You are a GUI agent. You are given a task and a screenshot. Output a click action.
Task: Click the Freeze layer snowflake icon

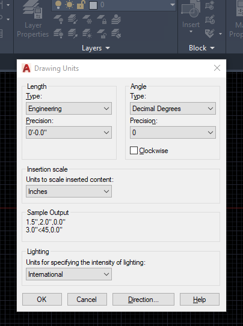(x=87, y=19)
